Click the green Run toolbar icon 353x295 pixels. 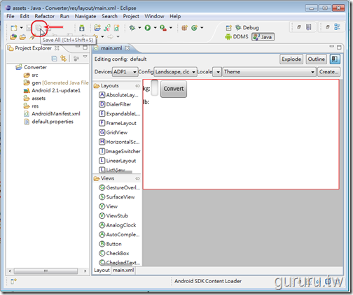147,28
